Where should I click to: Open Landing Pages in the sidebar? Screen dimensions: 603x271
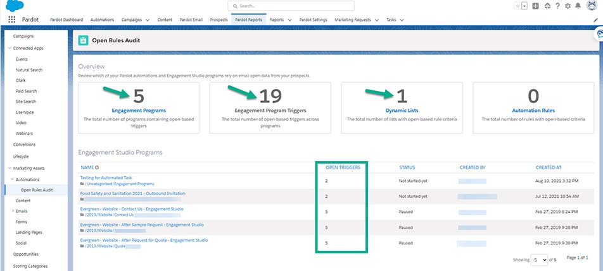point(29,232)
